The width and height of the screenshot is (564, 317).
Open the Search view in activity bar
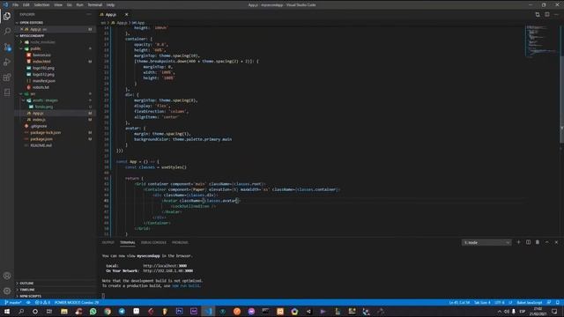[x=7, y=32]
